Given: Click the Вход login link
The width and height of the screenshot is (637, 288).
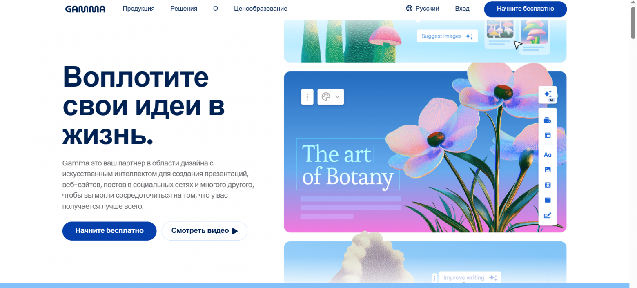Looking at the screenshot, I should [x=462, y=8].
